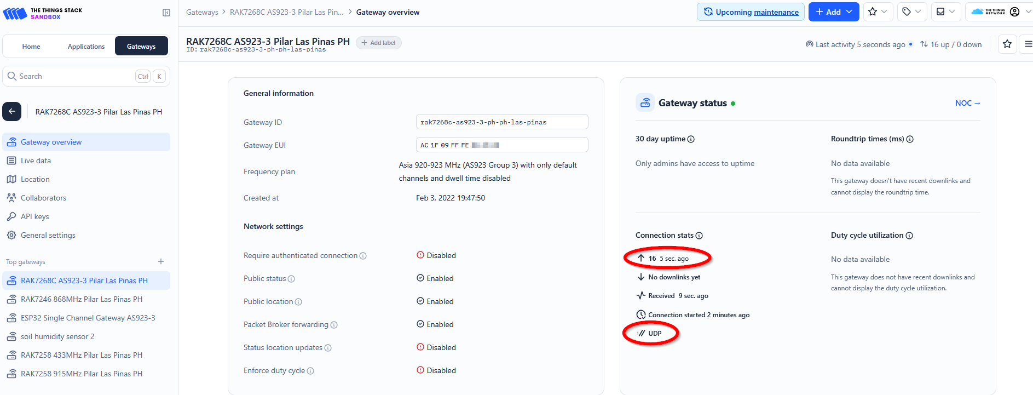Open API keys in the sidebar
Image resolution: width=1033 pixels, height=395 pixels.
(x=34, y=216)
